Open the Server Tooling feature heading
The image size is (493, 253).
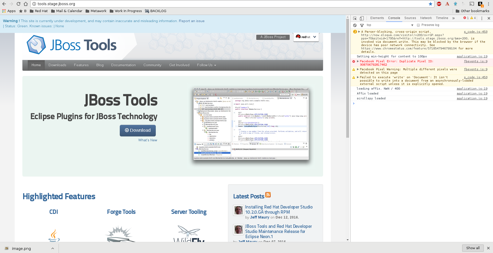[189, 212]
